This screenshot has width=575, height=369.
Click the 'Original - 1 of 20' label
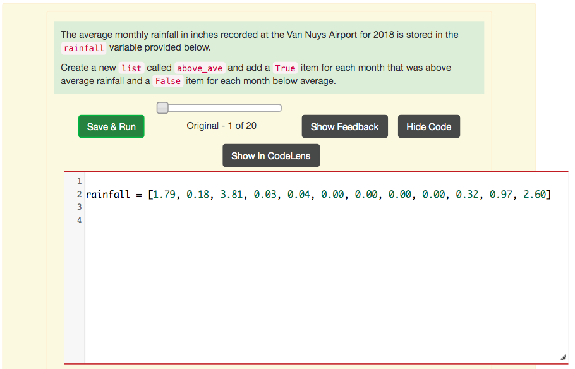point(221,126)
